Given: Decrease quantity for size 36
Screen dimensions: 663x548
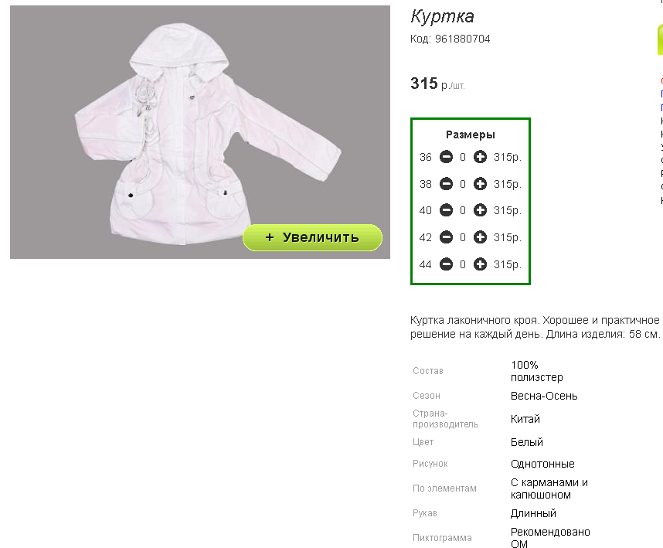Looking at the screenshot, I should (446, 157).
